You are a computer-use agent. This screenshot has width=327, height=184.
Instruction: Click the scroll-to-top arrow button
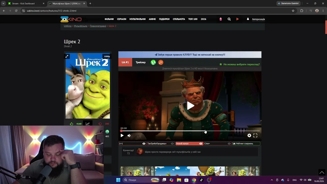322,172
